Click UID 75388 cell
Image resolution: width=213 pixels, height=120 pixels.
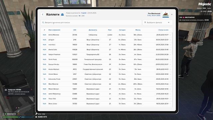(x=75, y=84)
